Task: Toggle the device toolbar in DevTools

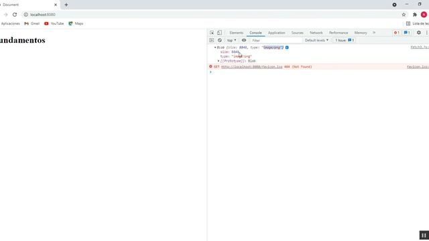Action: [x=219, y=33]
